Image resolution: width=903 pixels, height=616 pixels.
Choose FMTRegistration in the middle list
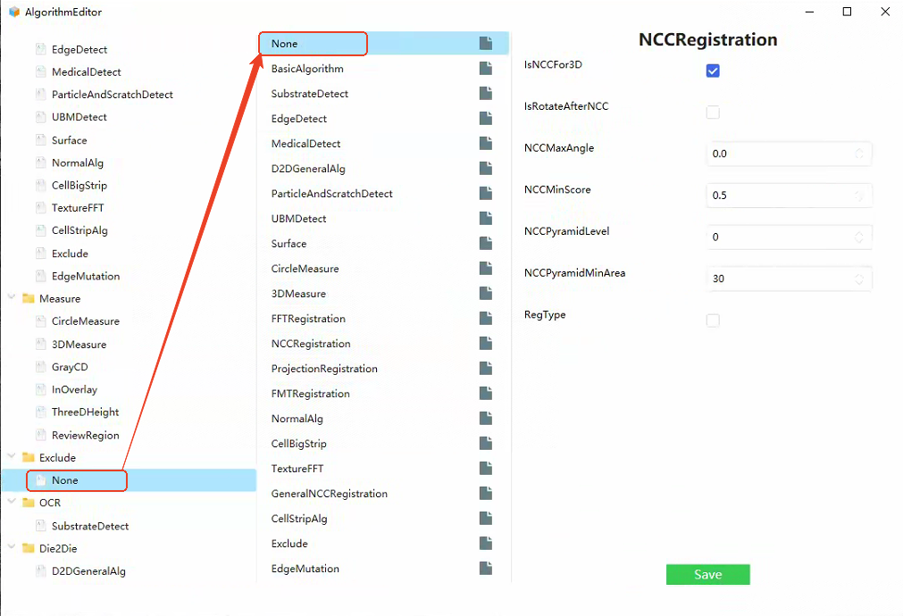click(x=311, y=394)
